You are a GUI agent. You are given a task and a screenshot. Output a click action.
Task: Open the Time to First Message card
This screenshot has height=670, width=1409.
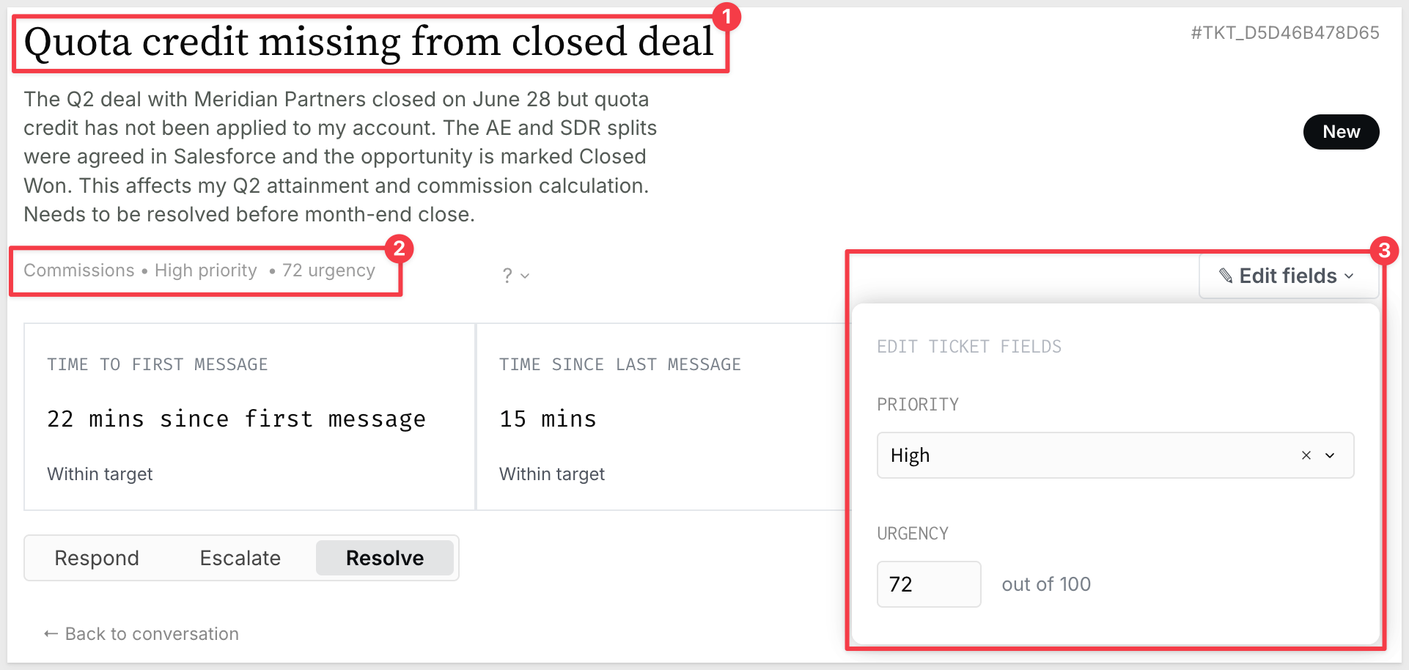(x=249, y=417)
